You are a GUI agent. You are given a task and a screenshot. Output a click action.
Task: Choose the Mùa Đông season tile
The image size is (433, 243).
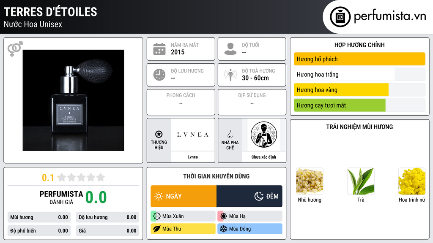coord(250,229)
